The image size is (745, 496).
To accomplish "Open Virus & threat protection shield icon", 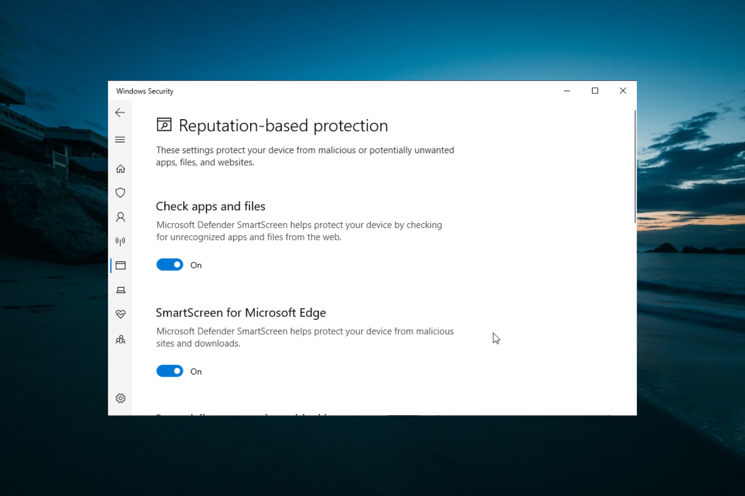I will [x=120, y=193].
